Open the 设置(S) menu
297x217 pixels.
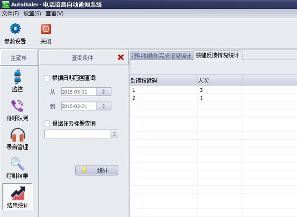[32, 13]
